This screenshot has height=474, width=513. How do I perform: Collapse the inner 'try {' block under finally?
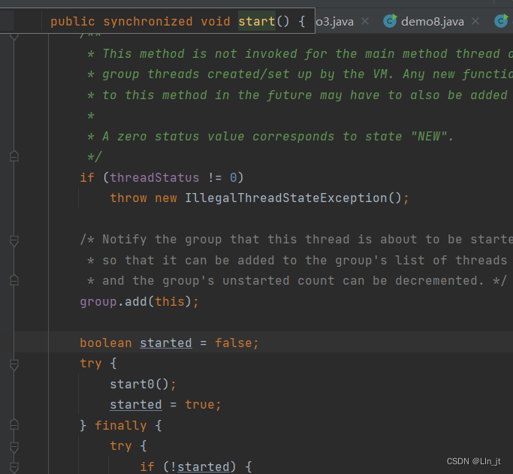coord(14,447)
